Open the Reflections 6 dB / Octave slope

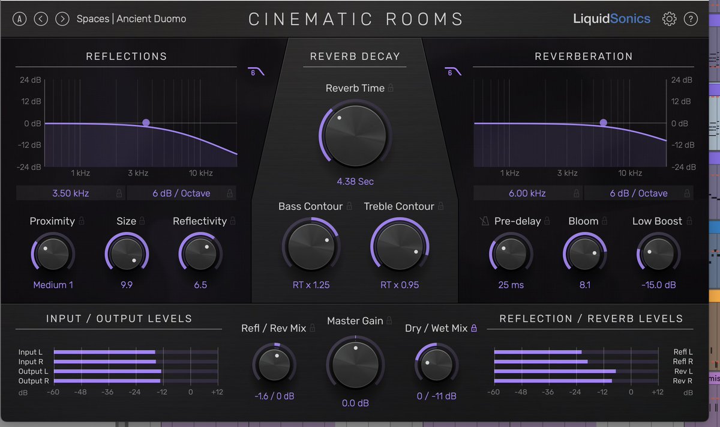(181, 193)
